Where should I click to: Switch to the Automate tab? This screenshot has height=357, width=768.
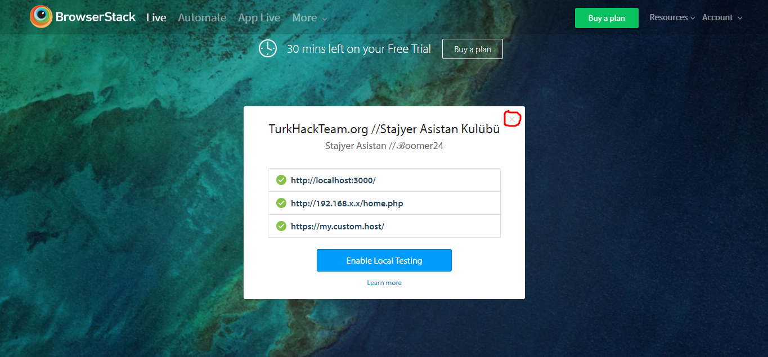click(x=202, y=17)
